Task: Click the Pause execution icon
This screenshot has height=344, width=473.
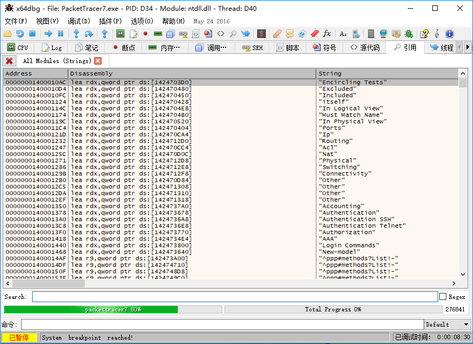Action: click(61, 34)
